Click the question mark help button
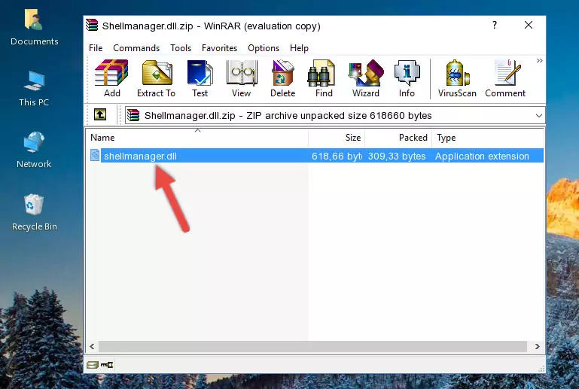The width and height of the screenshot is (579, 389). (495, 25)
